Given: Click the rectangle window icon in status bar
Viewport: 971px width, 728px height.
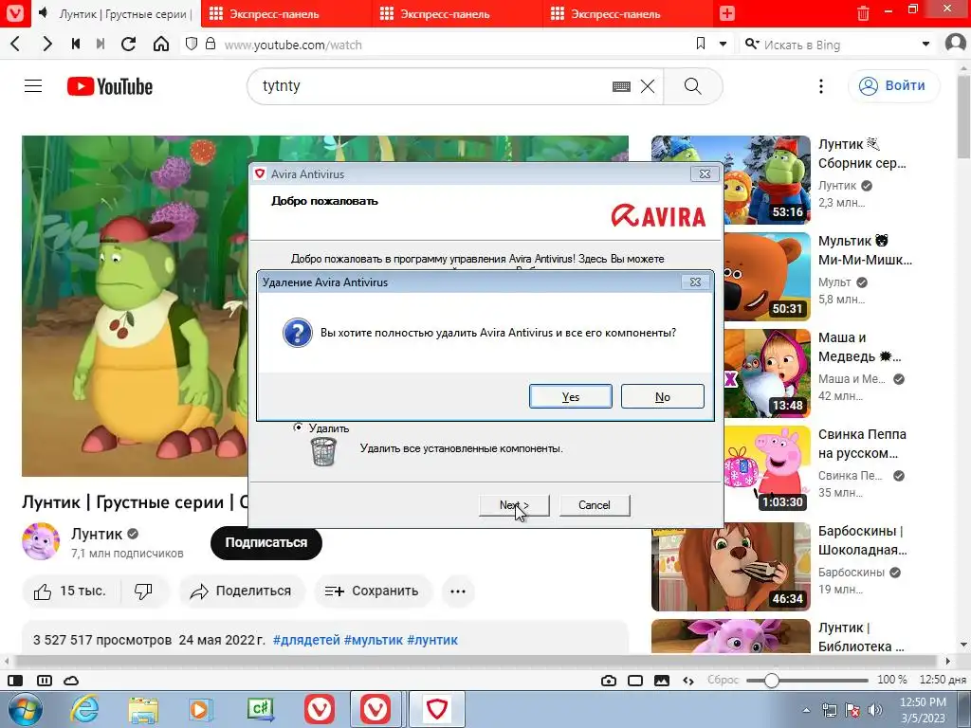Looking at the screenshot, I should pos(635,681).
